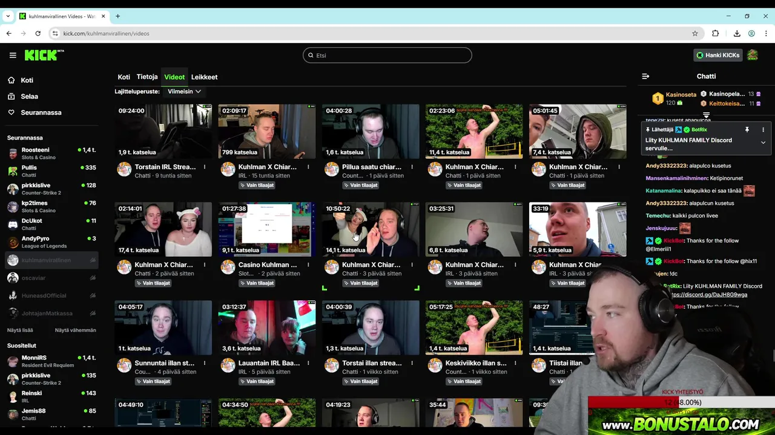
Task: Reload the page
Action: tap(38, 33)
